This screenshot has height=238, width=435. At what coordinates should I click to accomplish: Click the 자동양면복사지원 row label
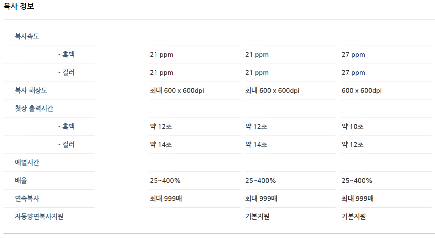pyautogui.click(x=39, y=217)
